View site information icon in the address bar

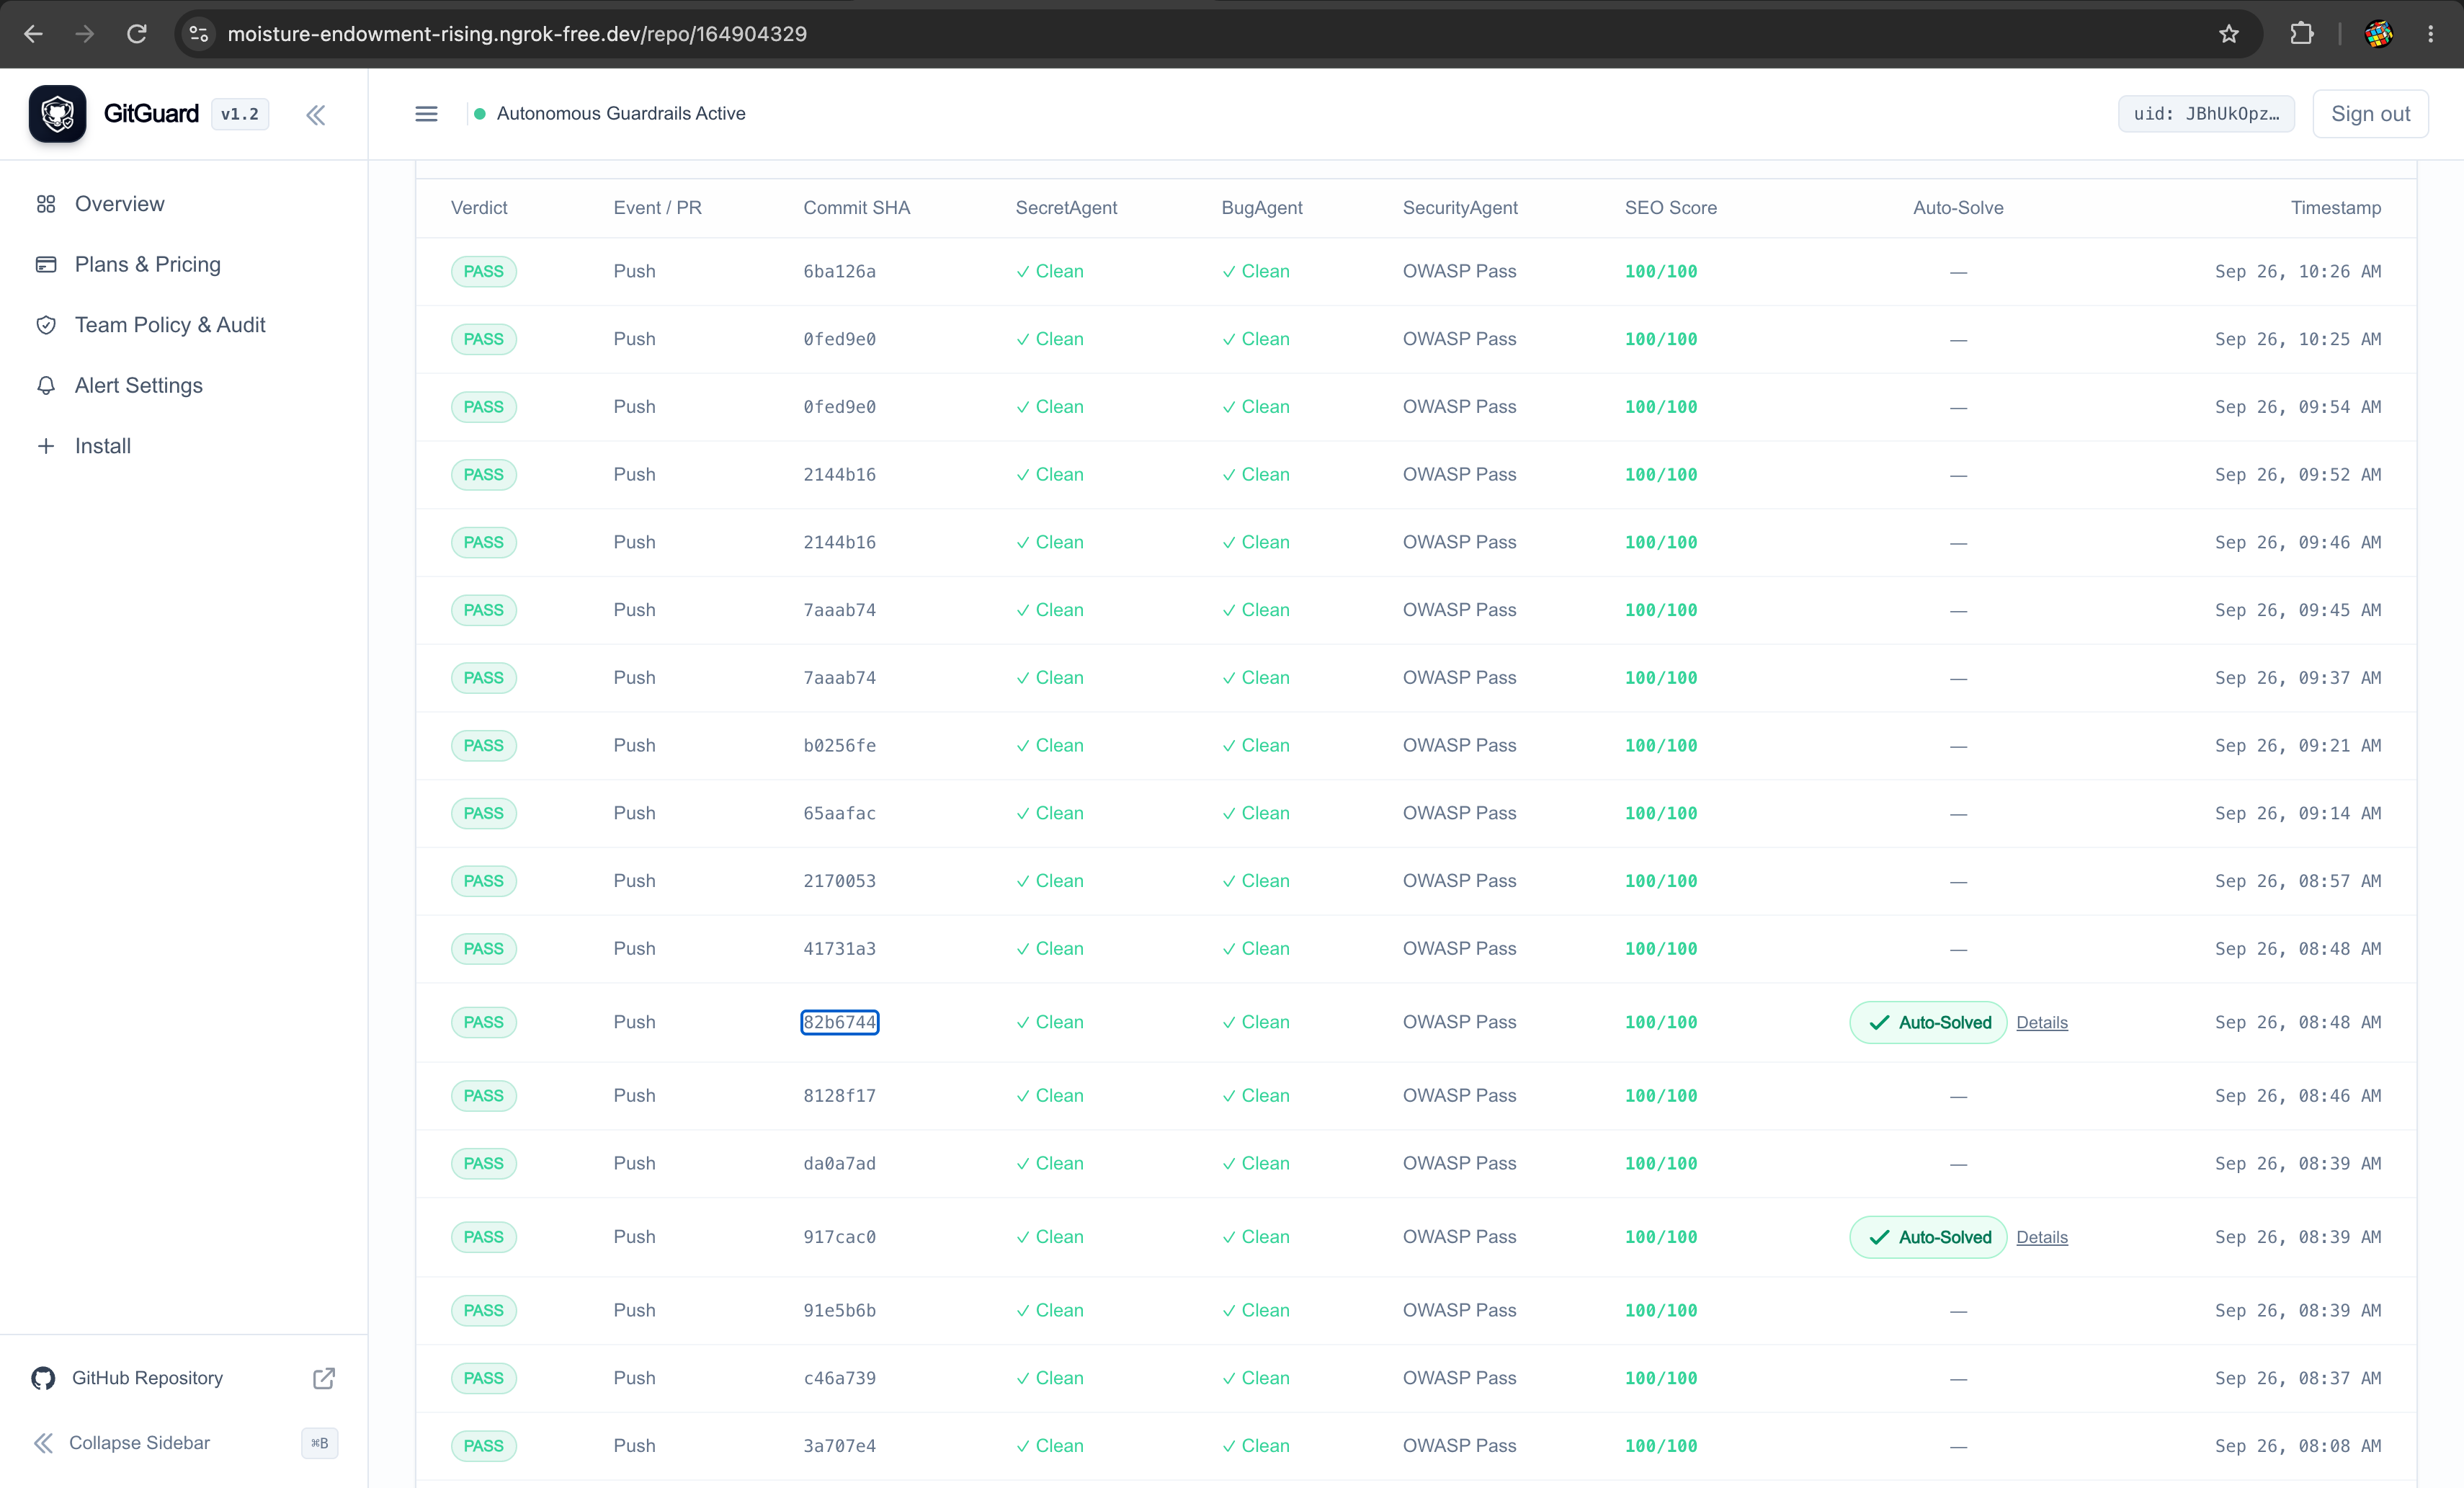pyautogui.click(x=199, y=34)
